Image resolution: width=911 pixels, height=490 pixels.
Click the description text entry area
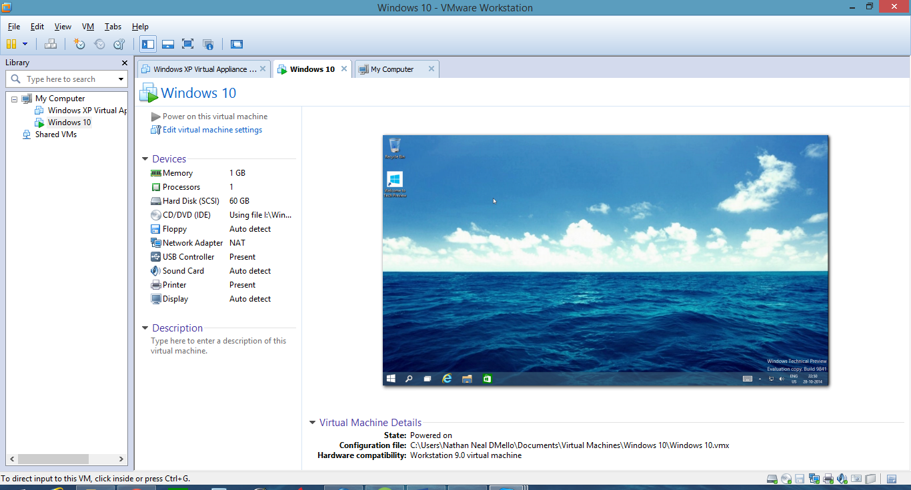[x=219, y=346]
